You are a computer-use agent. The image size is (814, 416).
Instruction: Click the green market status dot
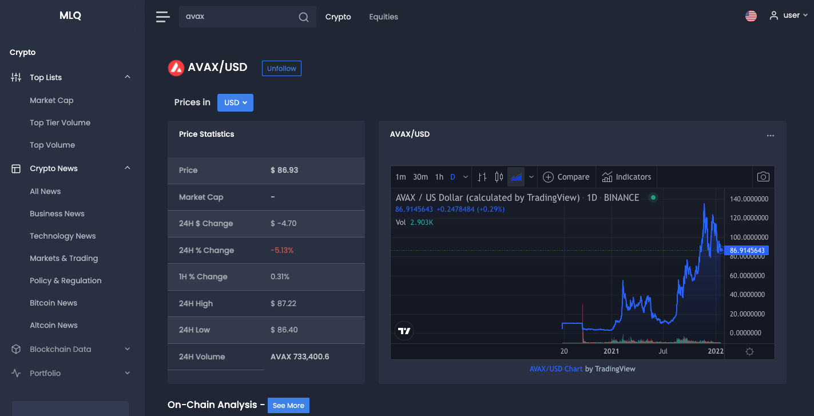tap(653, 197)
